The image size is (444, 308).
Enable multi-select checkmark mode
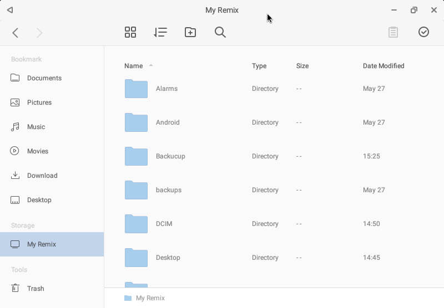tap(423, 32)
